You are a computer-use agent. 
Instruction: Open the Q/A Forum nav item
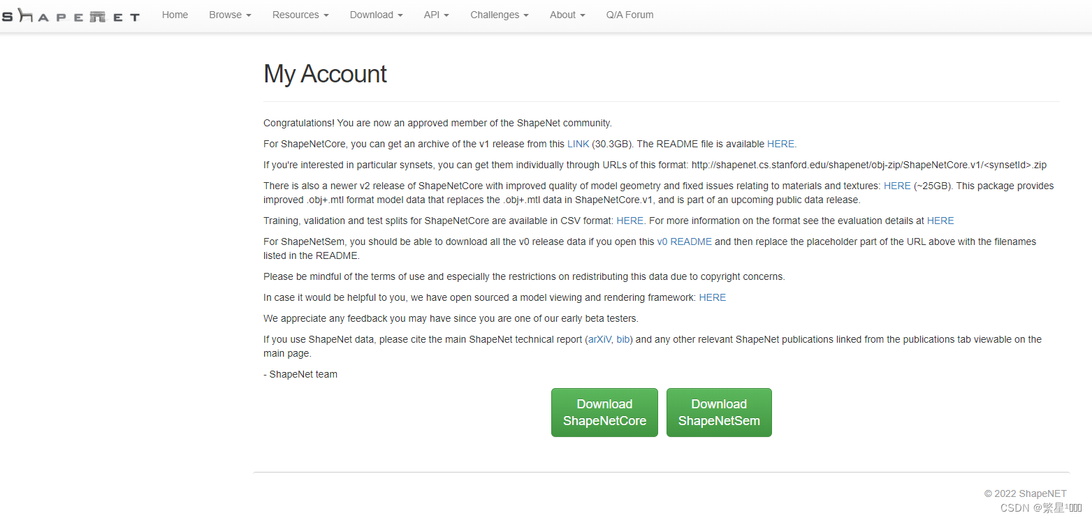pos(629,15)
